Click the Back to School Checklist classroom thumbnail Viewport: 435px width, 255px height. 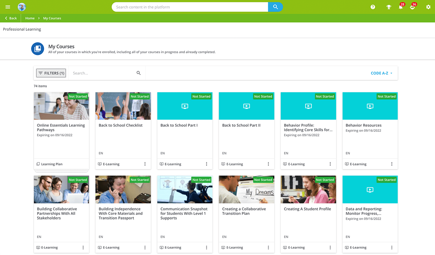(123, 106)
